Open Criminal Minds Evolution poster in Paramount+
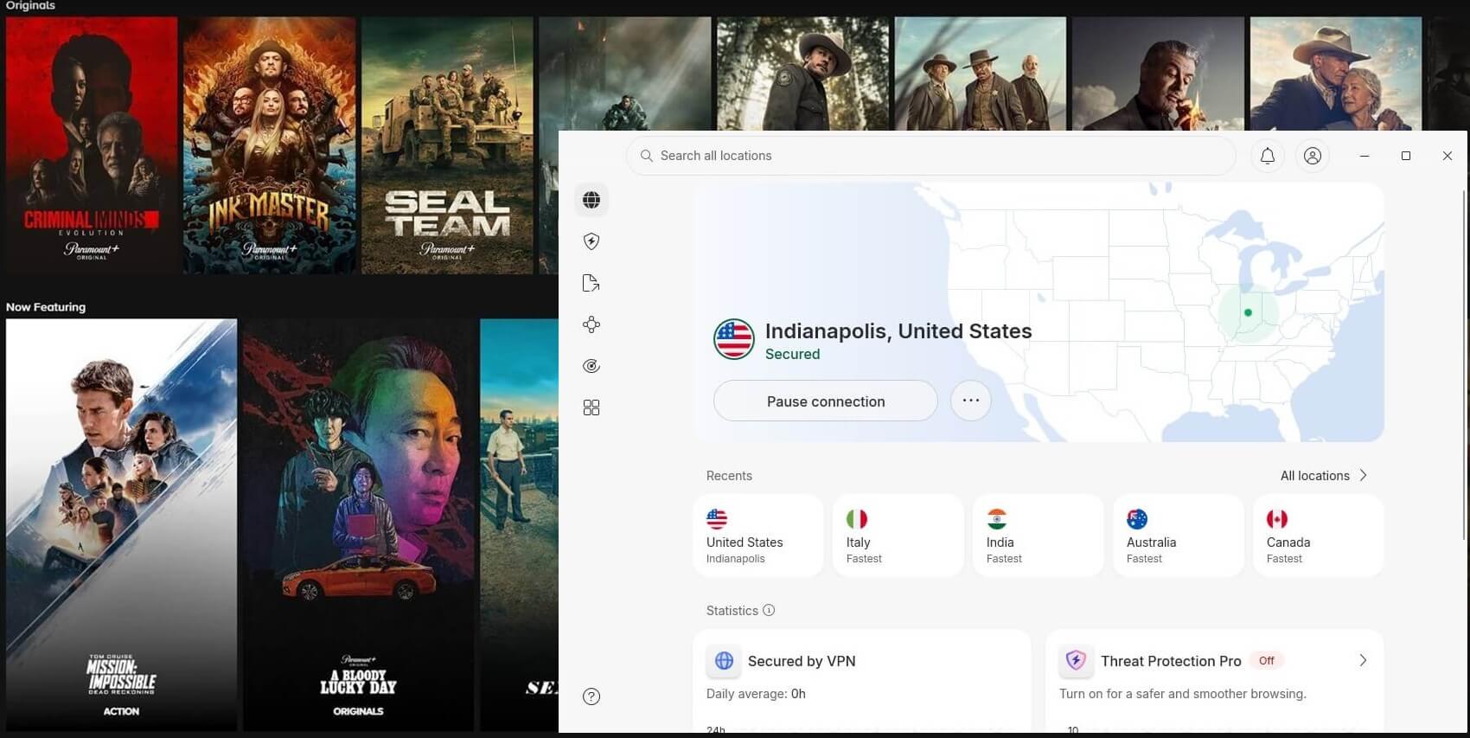This screenshot has width=1470, height=738. pyautogui.click(x=92, y=145)
